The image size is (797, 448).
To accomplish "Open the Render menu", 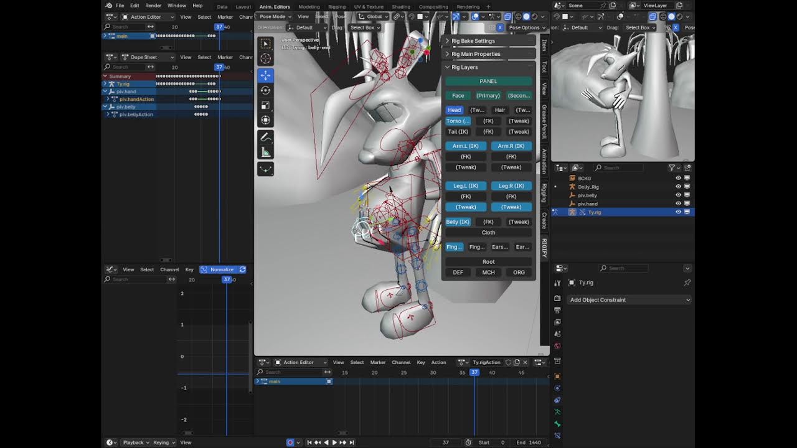I will (153, 6).
